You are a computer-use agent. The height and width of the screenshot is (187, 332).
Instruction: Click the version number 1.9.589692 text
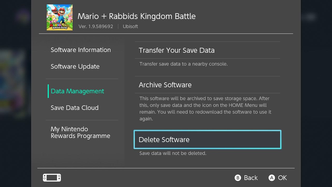tap(96, 26)
